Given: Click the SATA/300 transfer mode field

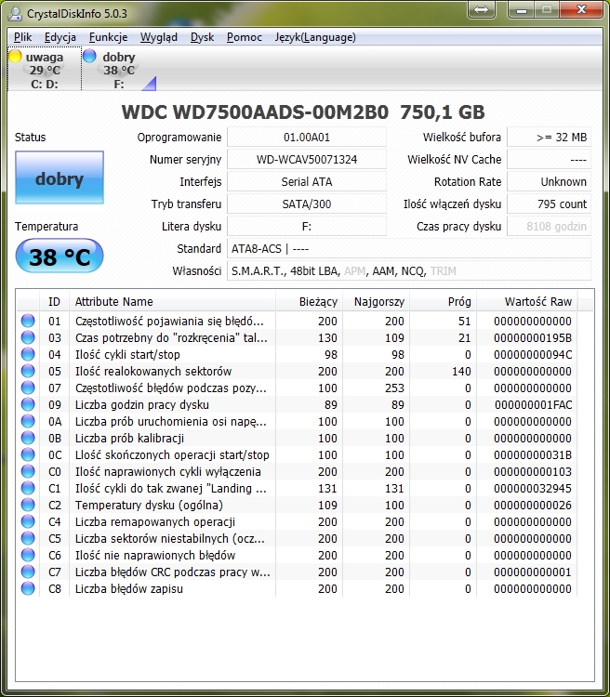Looking at the screenshot, I should [x=307, y=204].
